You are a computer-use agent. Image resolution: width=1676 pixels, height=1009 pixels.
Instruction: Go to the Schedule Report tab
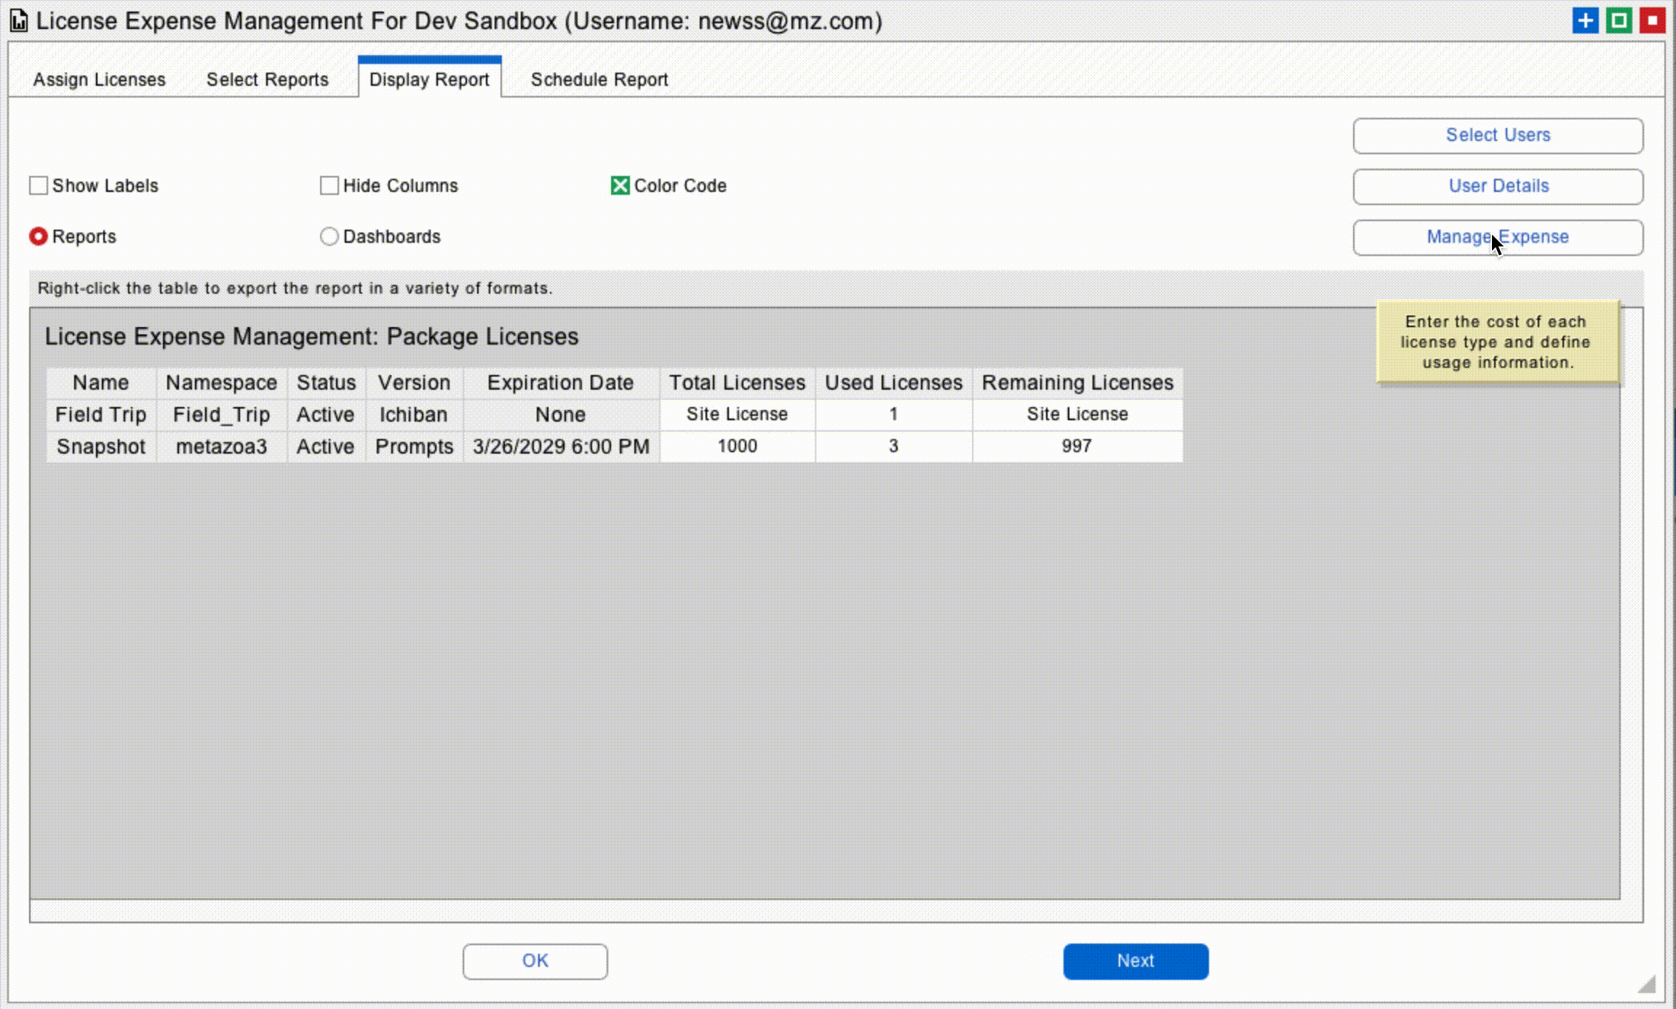pyautogui.click(x=599, y=79)
